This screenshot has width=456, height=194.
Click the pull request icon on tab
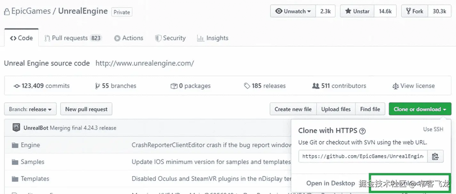point(47,38)
